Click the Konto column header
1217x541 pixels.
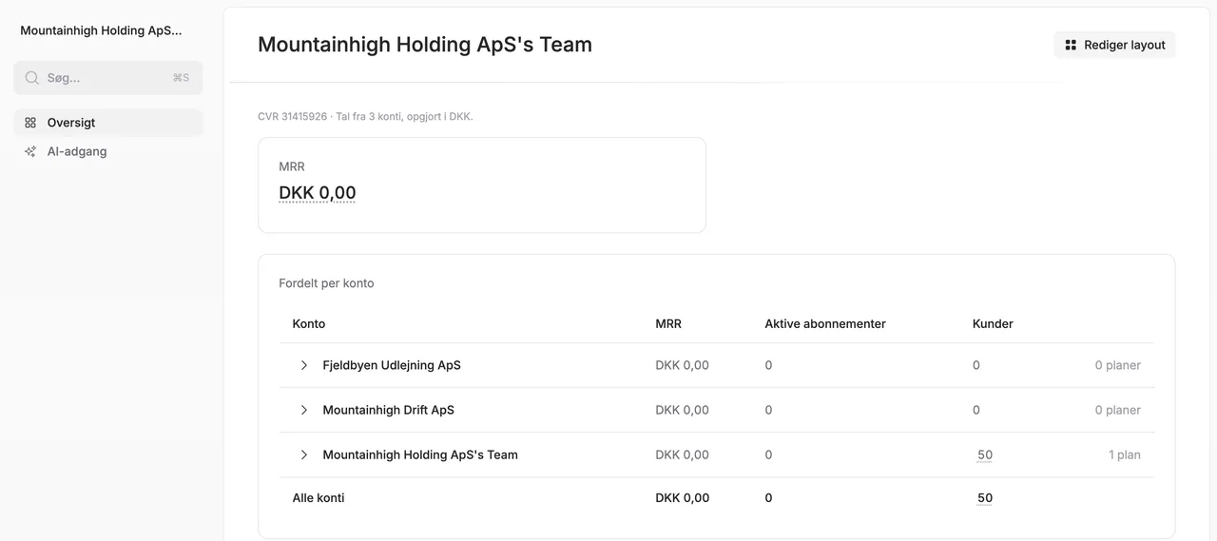click(x=309, y=323)
